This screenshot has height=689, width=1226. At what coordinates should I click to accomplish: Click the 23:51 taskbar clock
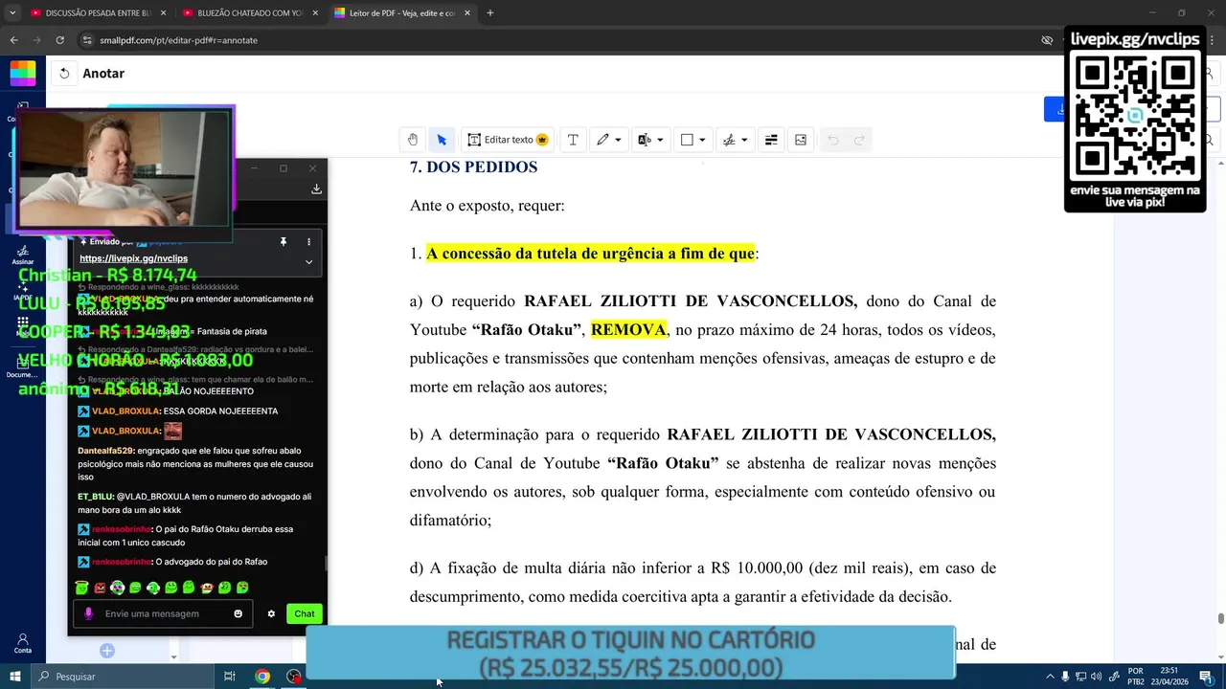point(1171,677)
